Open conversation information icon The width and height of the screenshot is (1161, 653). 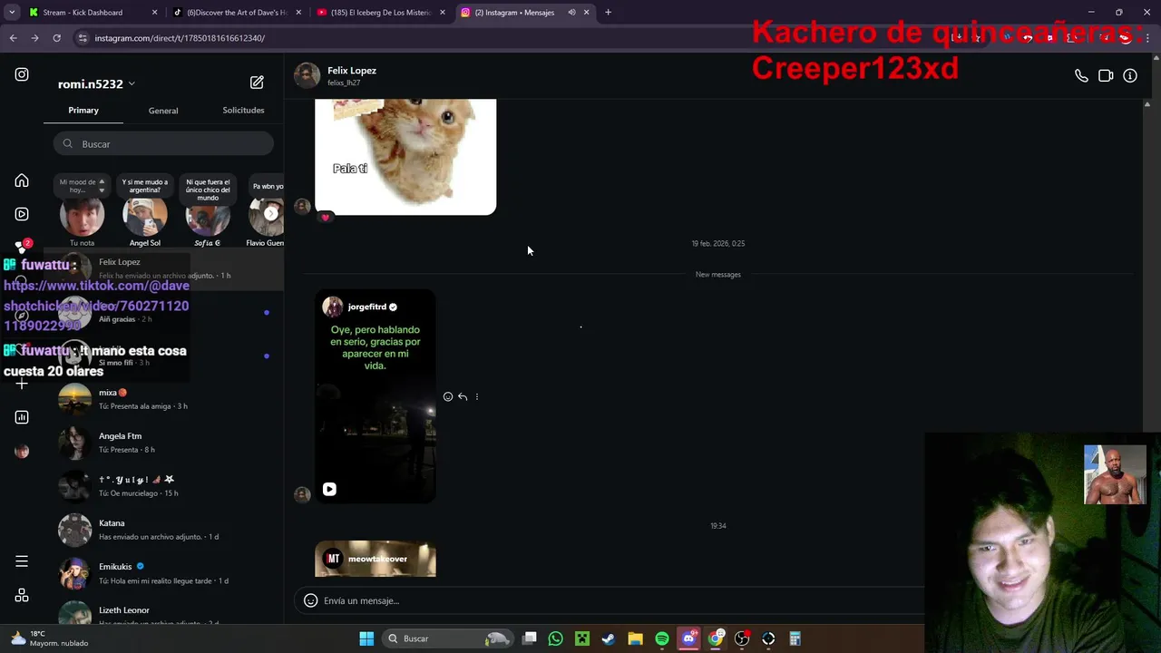(1130, 76)
